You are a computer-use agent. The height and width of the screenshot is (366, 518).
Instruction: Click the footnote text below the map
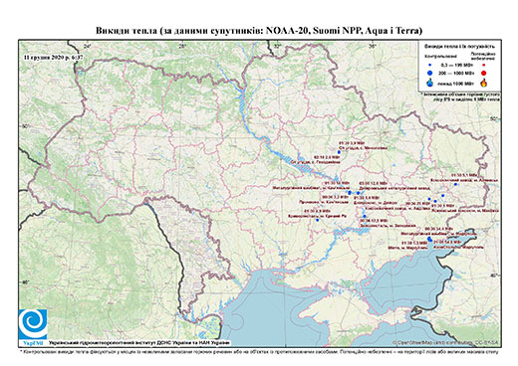(x=259, y=351)
